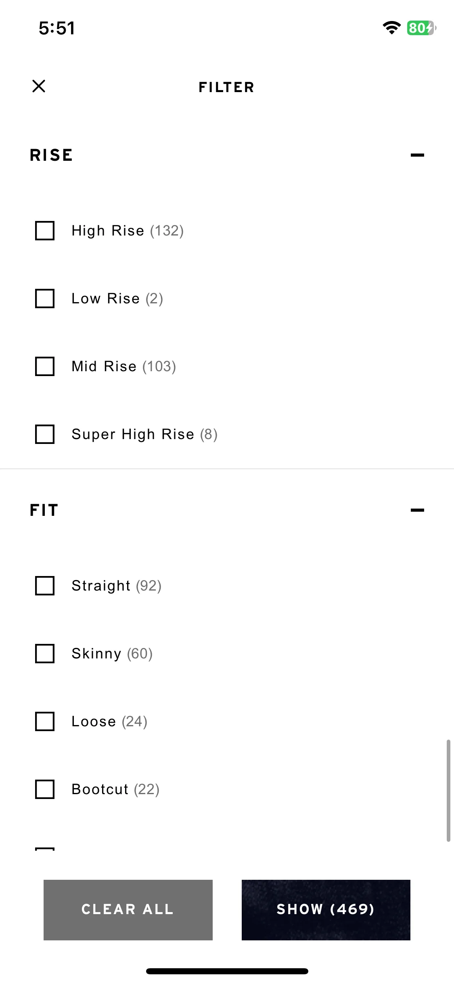Tap the partially visible checkbox below Bootcut
The width and height of the screenshot is (454, 984).
[x=45, y=849]
